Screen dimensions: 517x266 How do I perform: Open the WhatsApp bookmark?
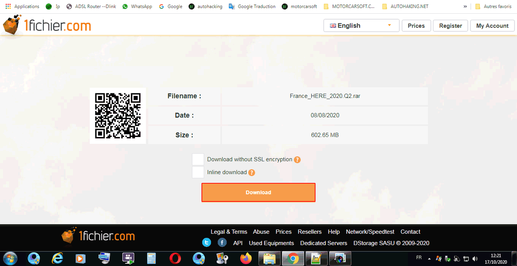click(x=137, y=6)
